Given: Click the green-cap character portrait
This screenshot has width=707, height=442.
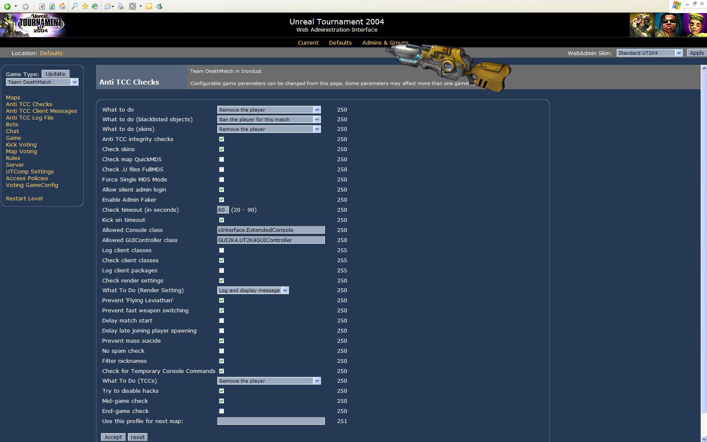Looking at the screenshot, I should (x=694, y=25).
